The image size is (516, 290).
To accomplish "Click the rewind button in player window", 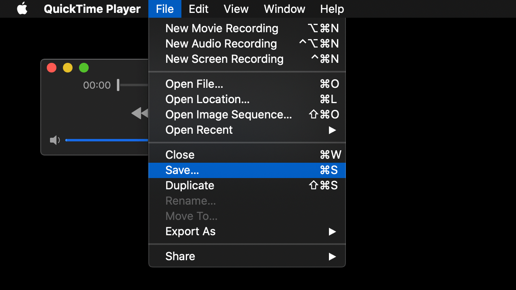I will (x=140, y=113).
